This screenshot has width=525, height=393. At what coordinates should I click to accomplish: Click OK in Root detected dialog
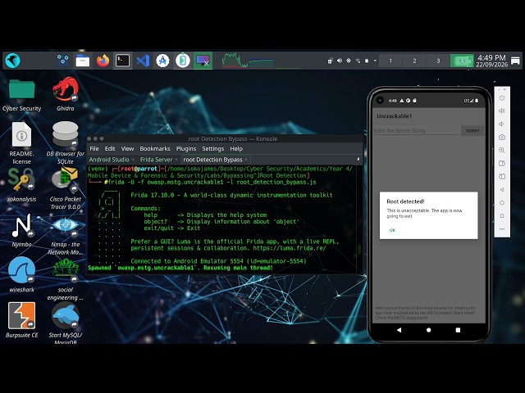392,230
